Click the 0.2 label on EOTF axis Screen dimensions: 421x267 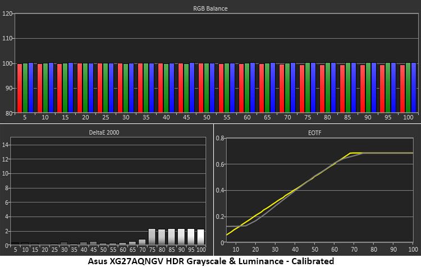pos(220,217)
